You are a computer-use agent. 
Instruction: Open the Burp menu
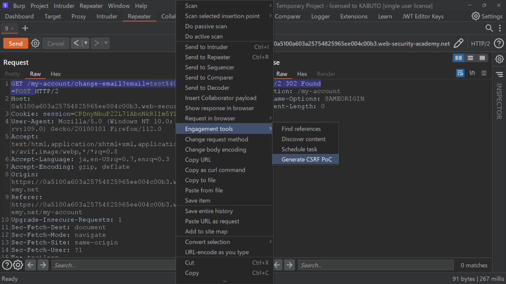(x=19, y=6)
